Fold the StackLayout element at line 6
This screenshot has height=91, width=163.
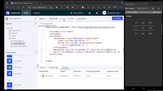point(44,38)
